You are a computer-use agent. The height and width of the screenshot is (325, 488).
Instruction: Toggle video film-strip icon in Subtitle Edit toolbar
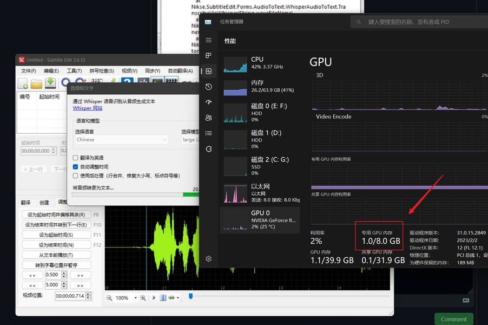[x=171, y=81]
